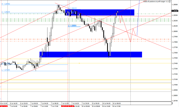Click the red-highlighted '2023.07.09 21:30' time marker
Screen dimensions: 179x107
coord(68,106)
